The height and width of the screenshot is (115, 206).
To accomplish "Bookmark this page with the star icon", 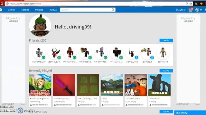I will (191, 4).
